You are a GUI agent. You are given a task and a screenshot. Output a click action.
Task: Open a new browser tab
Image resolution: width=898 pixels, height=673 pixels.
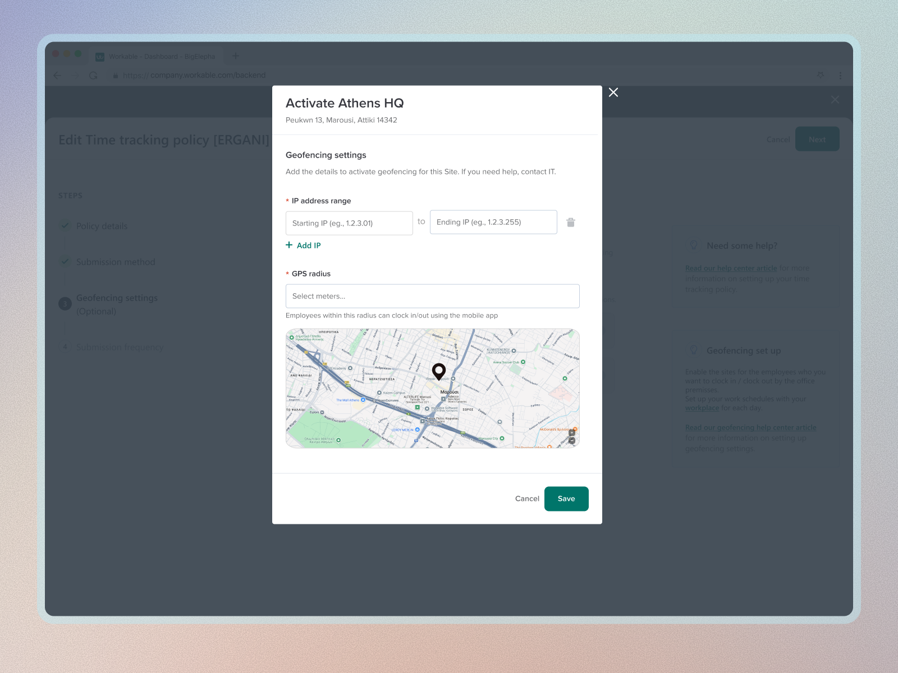pyautogui.click(x=236, y=56)
